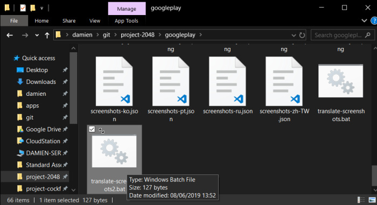The image size is (377, 205).
Task: Open Downloads in the navigation pane
Action: pos(41,82)
